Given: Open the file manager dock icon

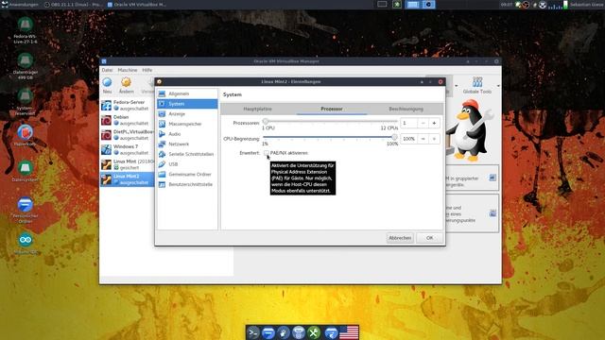Looking at the screenshot, I should click(x=268, y=332).
